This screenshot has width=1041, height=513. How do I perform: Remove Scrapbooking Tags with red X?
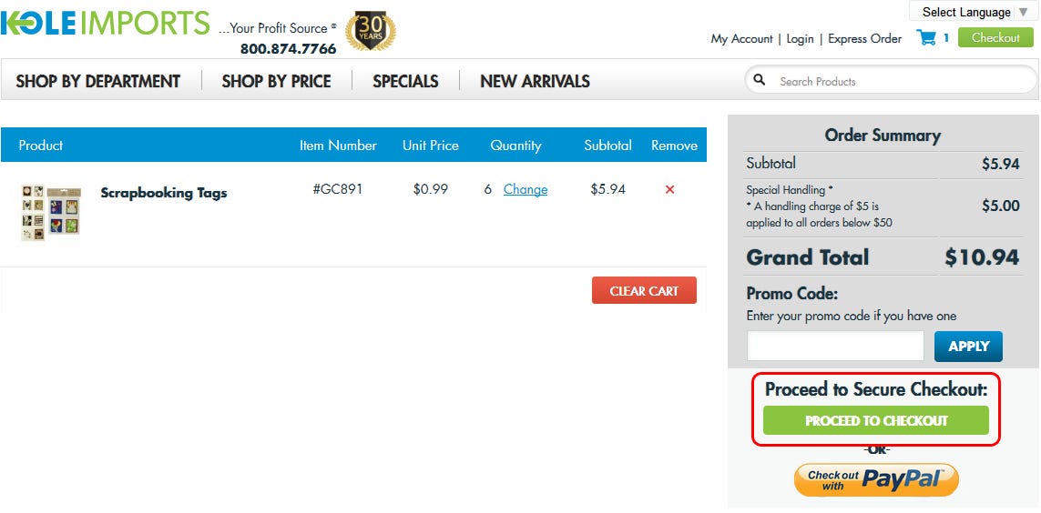pyautogui.click(x=669, y=189)
